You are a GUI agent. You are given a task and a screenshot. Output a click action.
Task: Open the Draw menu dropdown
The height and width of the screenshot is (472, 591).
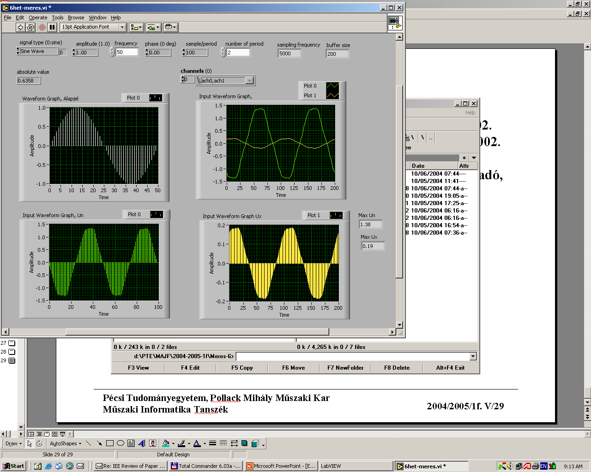(x=13, y=443)
